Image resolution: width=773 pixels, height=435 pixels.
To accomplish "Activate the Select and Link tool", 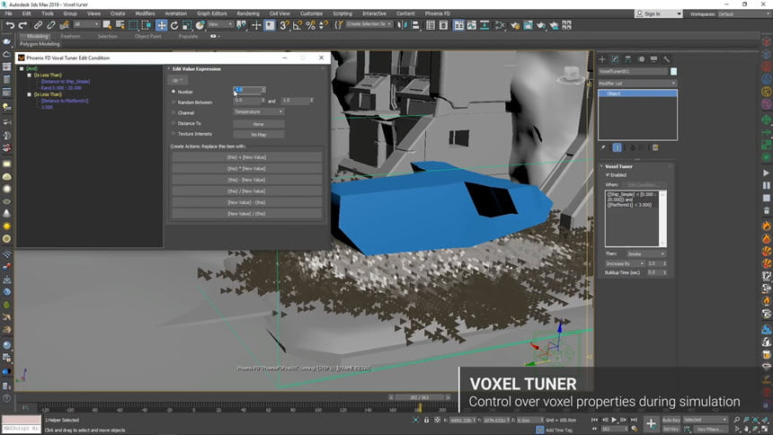I will [x=38, y=25].
